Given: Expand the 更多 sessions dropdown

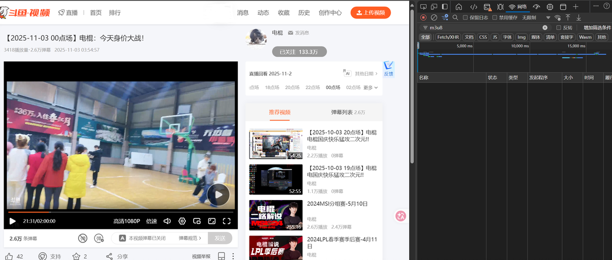Looking at the screenshot, I should coord(370,88).
